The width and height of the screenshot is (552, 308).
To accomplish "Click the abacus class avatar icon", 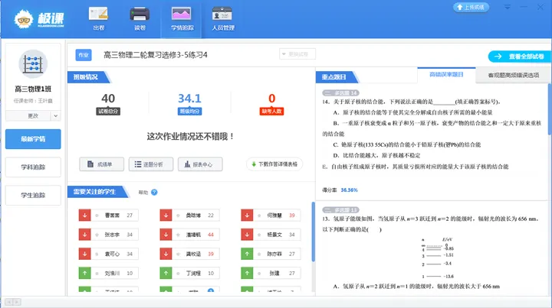I will 33,64.
